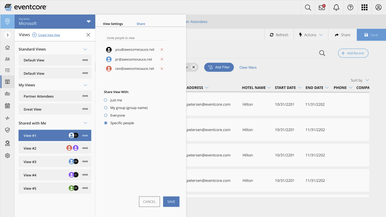Switch to the View Settings tab
This screenshot has height=217, width=386.
pyautogui.click(x=113, y=24)
